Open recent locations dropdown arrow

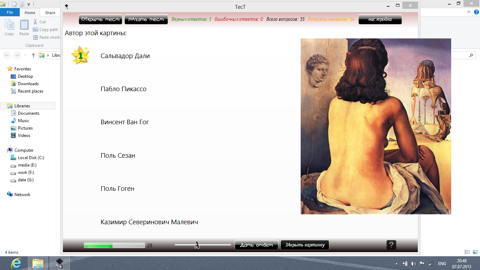25,55
